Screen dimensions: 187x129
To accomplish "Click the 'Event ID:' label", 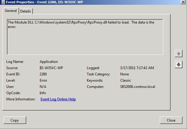I will point(13,74).
